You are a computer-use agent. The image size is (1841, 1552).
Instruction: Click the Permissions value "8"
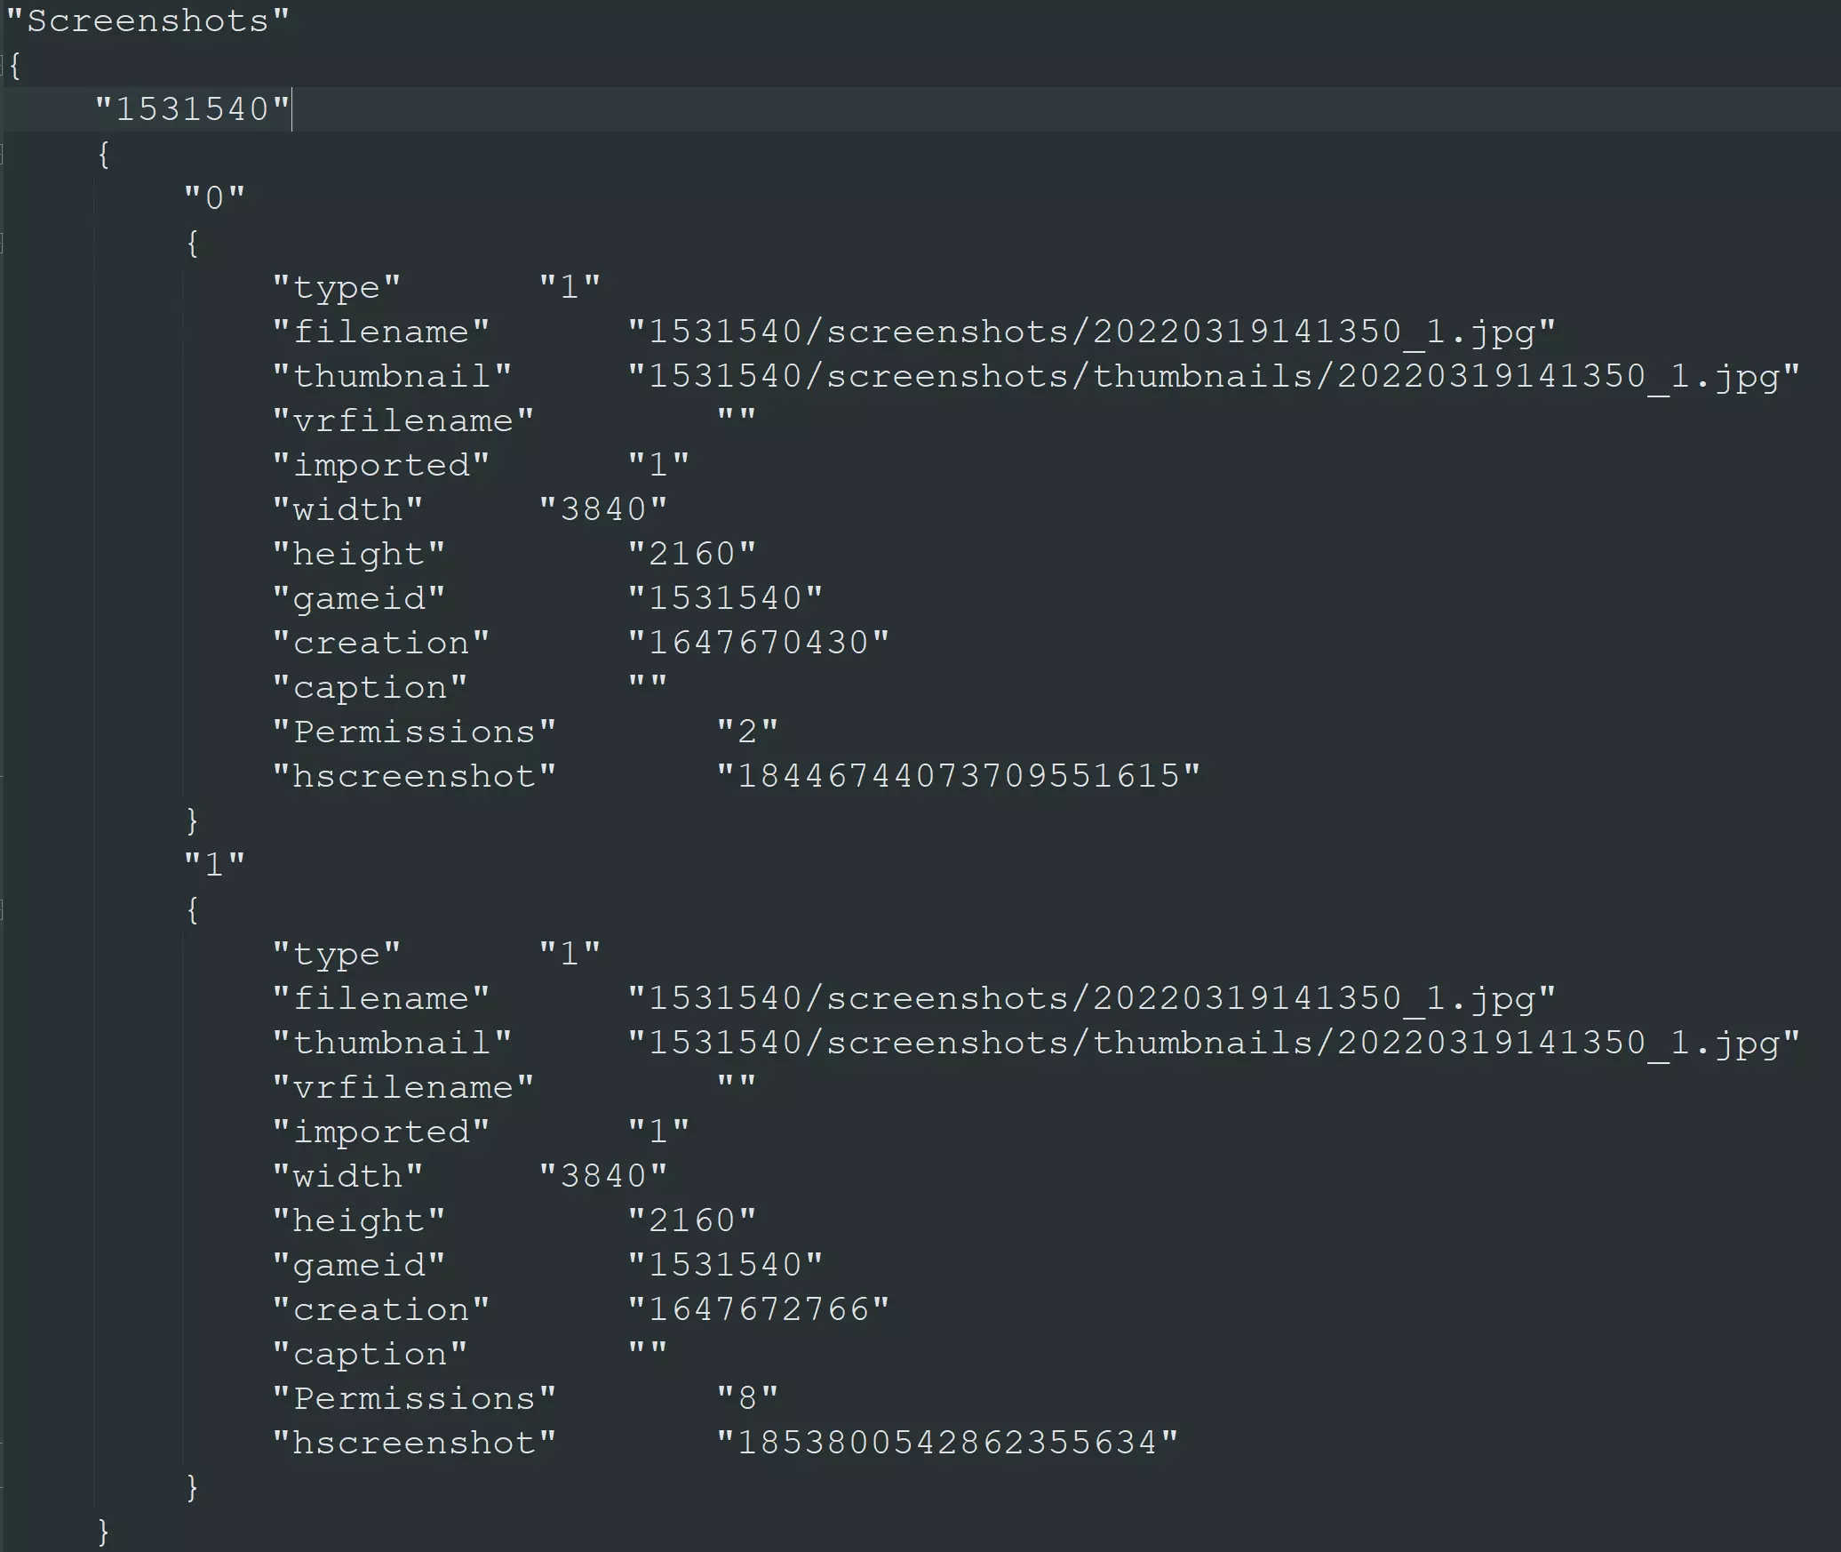[747, 1398]
